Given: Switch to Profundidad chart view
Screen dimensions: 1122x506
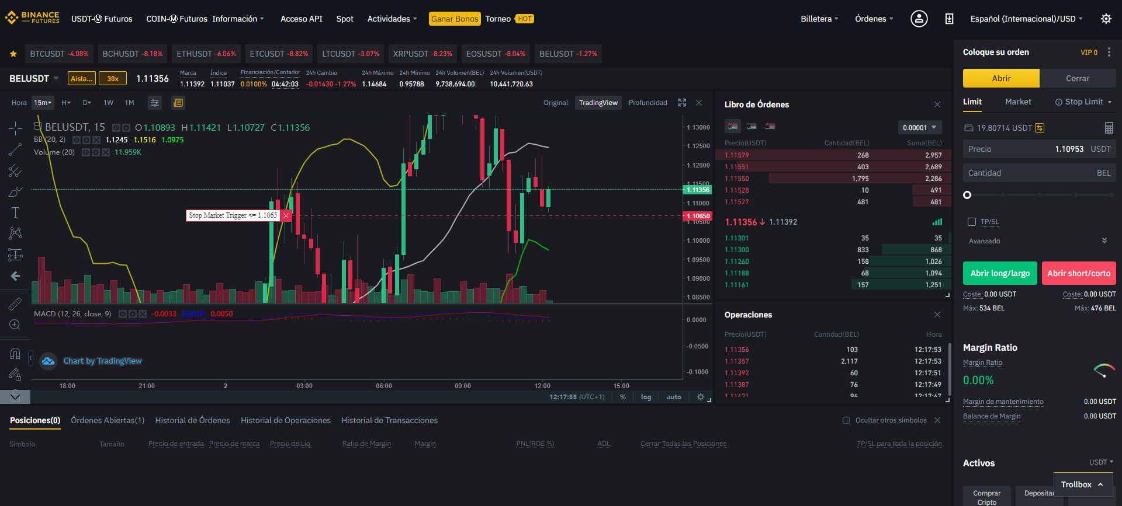Looking at the screenshot, I should point(647,103).
